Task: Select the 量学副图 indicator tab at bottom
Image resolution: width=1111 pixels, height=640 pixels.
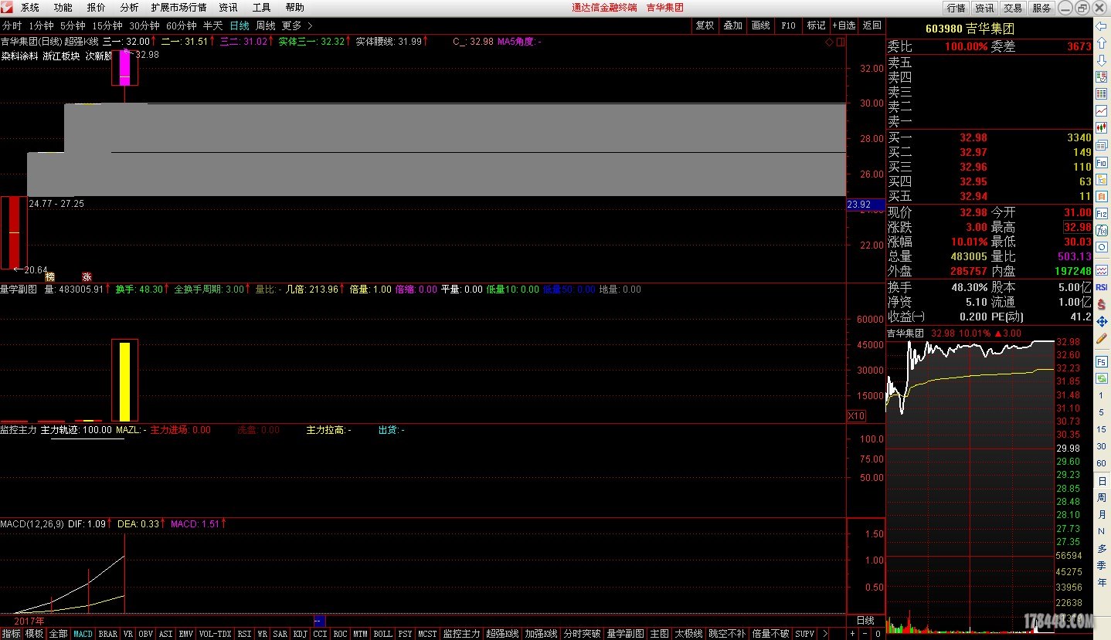Action: pyautogui.click(x=625, y=634)
